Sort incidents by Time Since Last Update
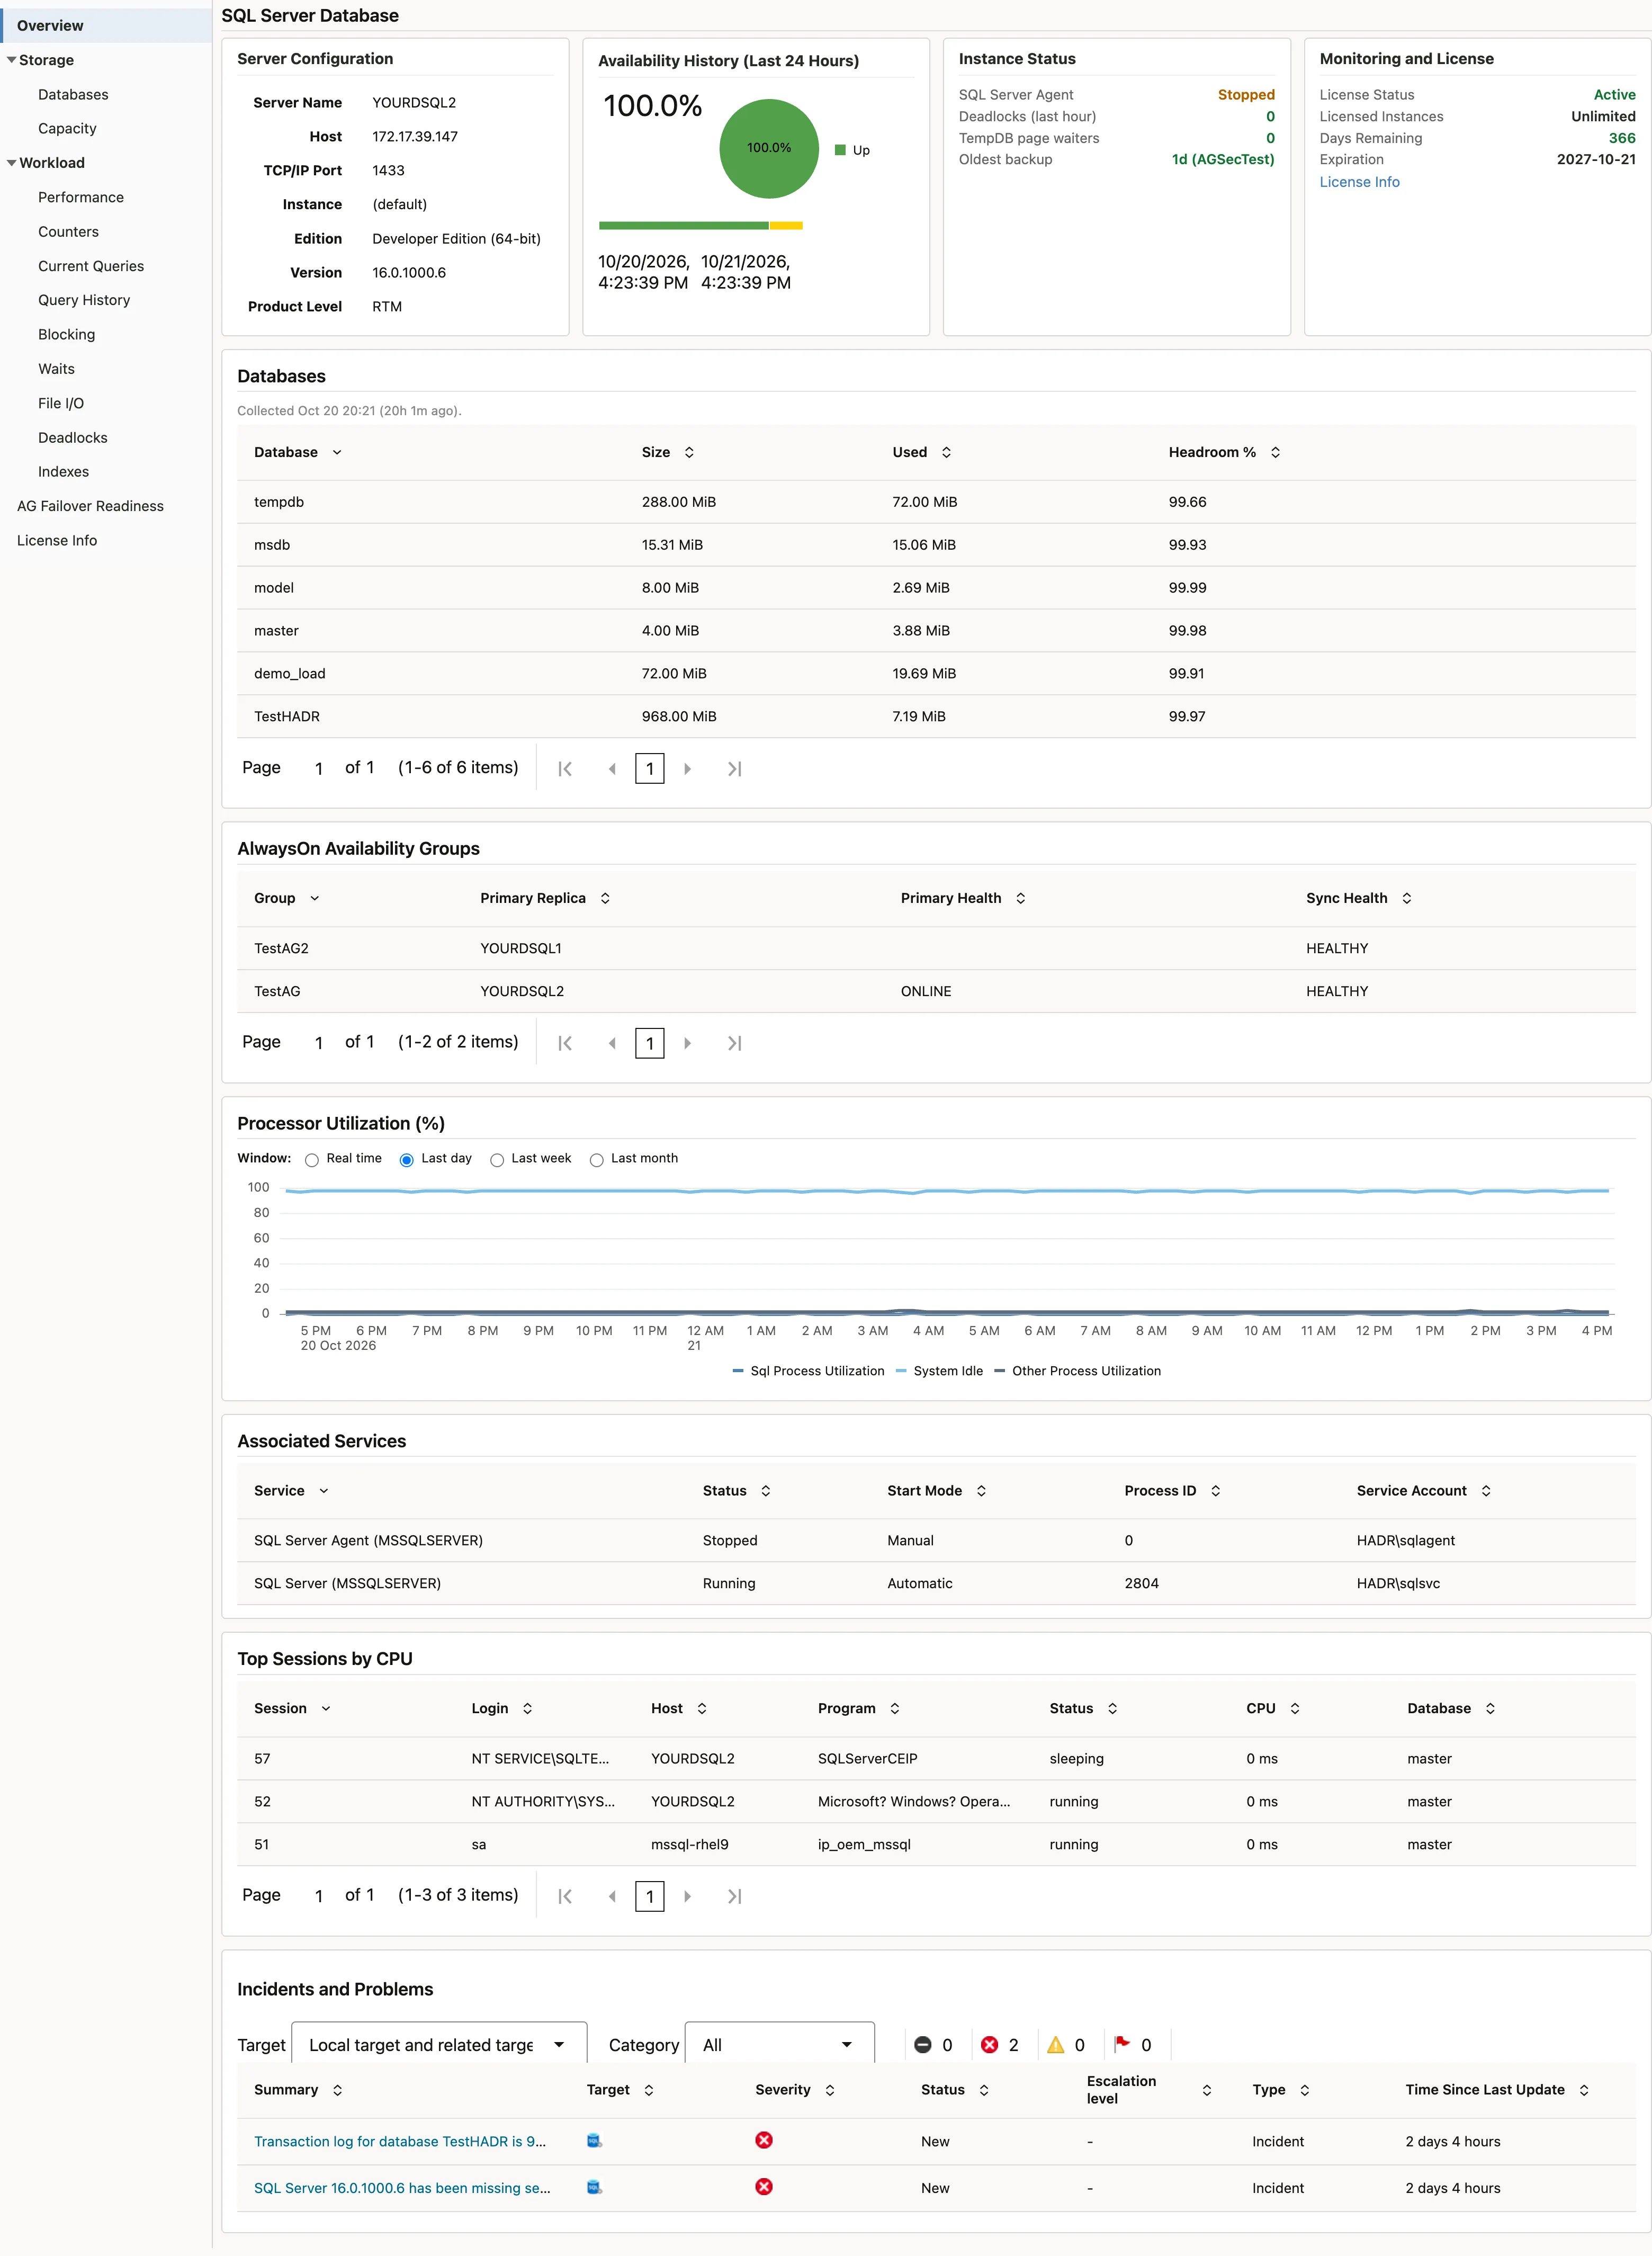The image size is (1652, 2256). pyautogui.click(x=1583, y=2089)
